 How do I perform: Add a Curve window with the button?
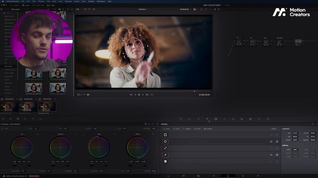pos(197,129)
